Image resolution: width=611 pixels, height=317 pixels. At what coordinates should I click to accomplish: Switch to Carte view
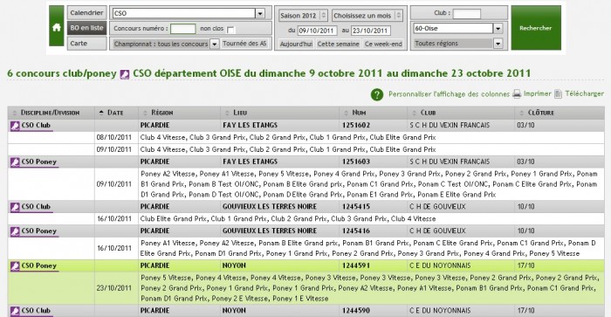[x=86, y=44]
